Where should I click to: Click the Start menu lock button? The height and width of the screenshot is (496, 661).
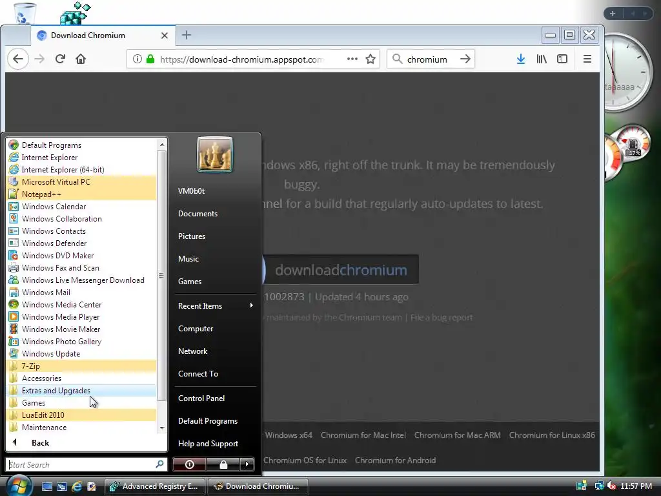pos(223,464)
